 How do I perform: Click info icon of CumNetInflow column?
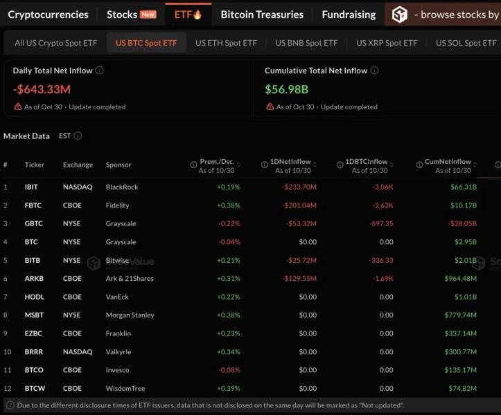(x=419, y=165)
